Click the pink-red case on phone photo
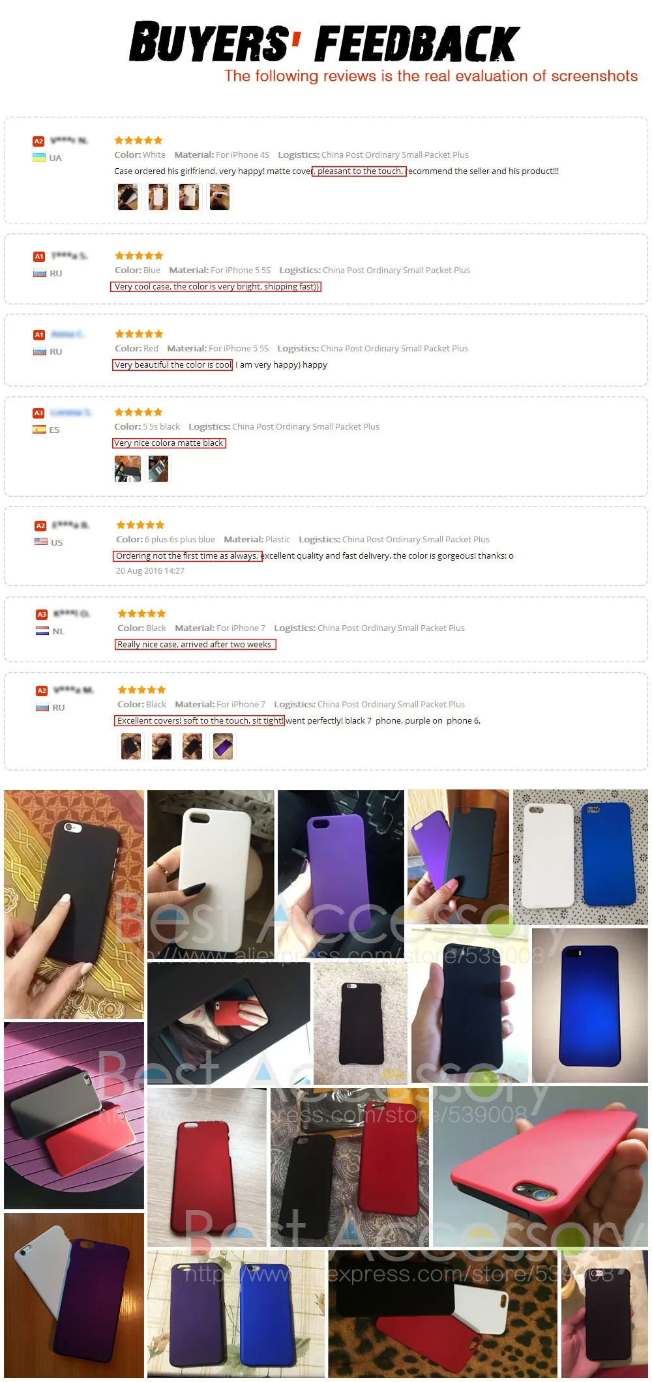This screenshot has height=1382, width=652. 541,1166
